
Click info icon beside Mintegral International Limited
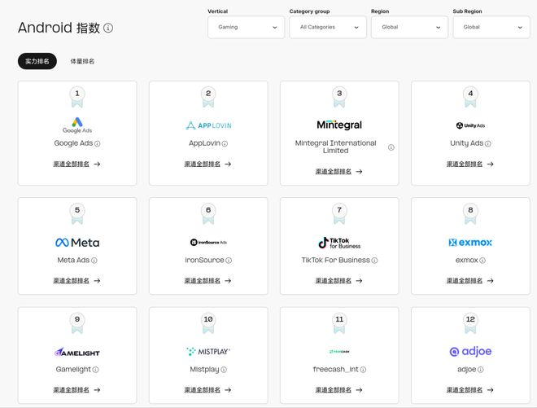pos(391,147)
